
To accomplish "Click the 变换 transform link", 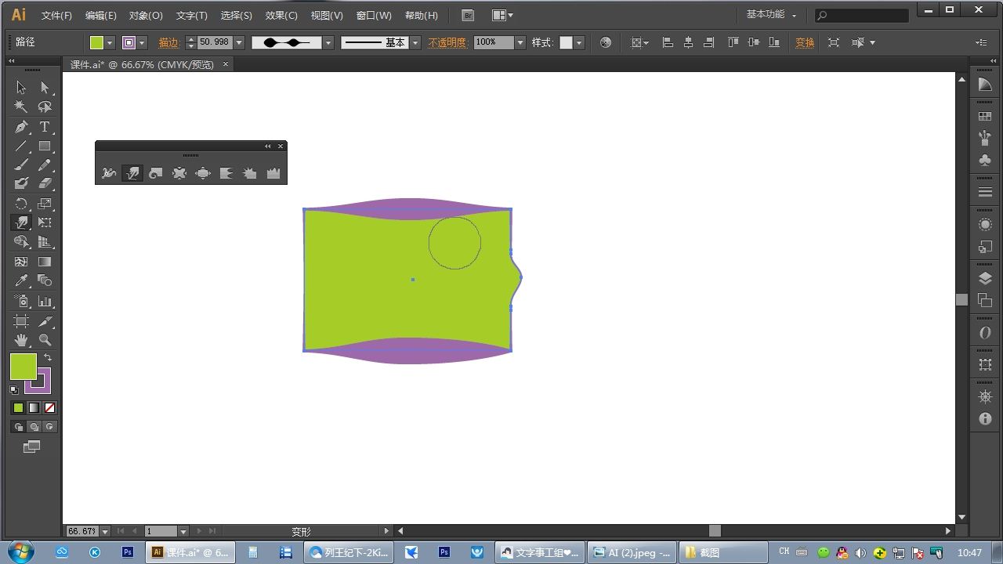I will (x=805, y=43).
